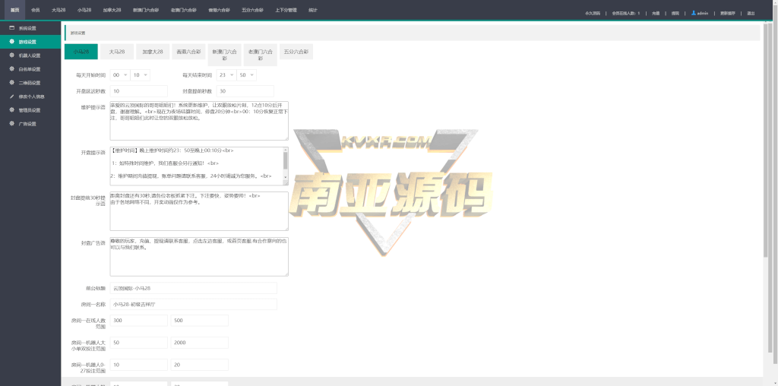The image size is (778, 386).
Task: Switch to the 加拿大28 game settings tab
Action: pos(153,52)
